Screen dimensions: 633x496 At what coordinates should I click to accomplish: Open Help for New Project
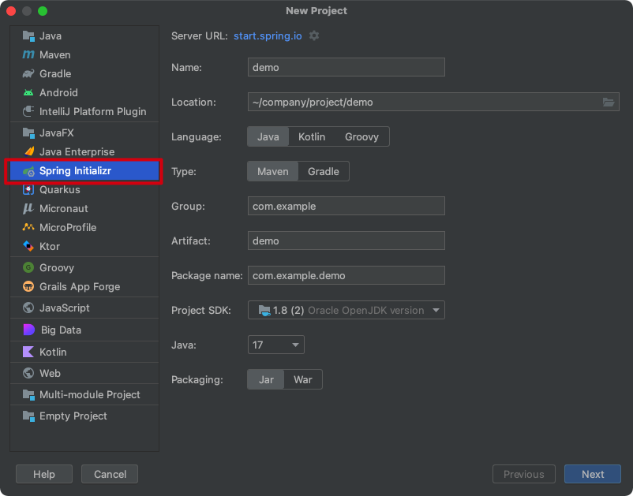44,474
